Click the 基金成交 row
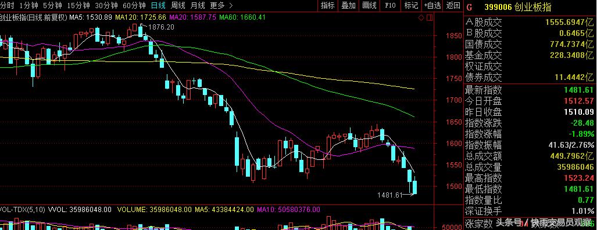Viewport: 597px width, 230px height. click(530, 56)
